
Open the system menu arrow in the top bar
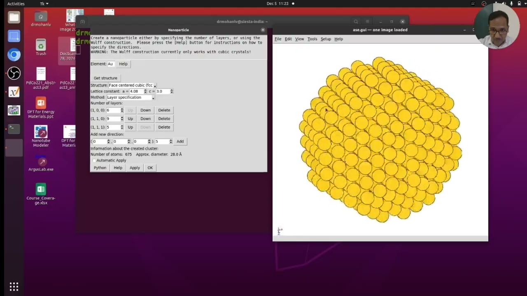[x=525, y=4]
